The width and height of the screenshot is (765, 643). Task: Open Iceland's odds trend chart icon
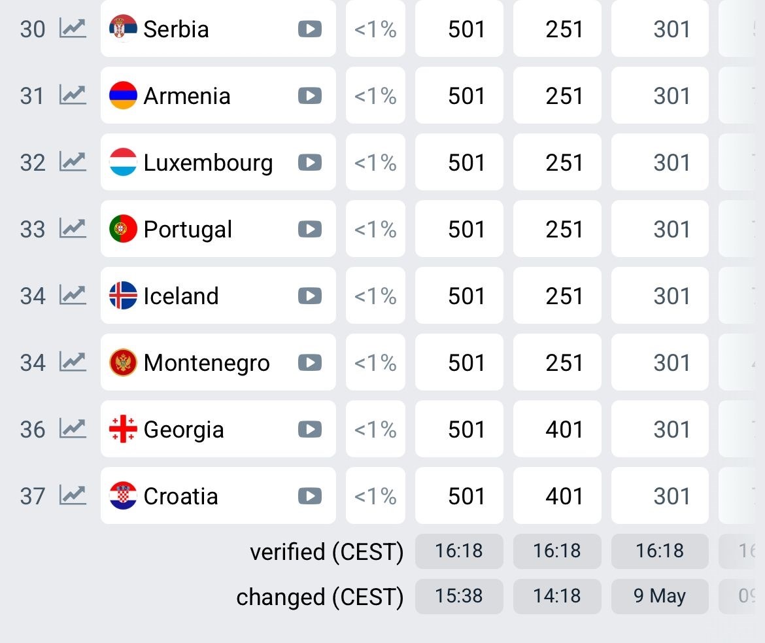[x=73, y=296]
